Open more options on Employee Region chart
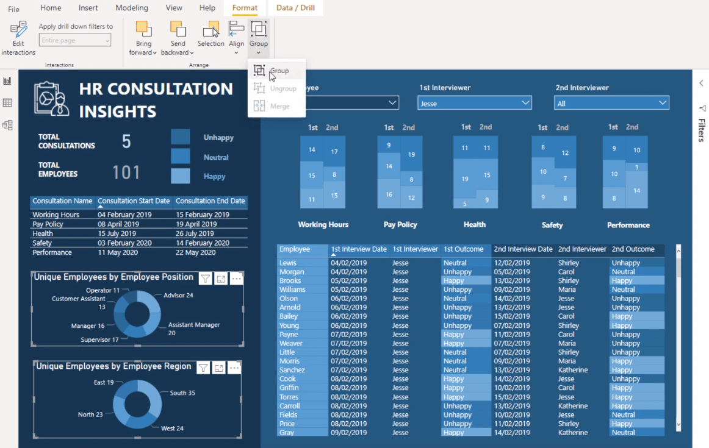 click(x=234, y=369)
